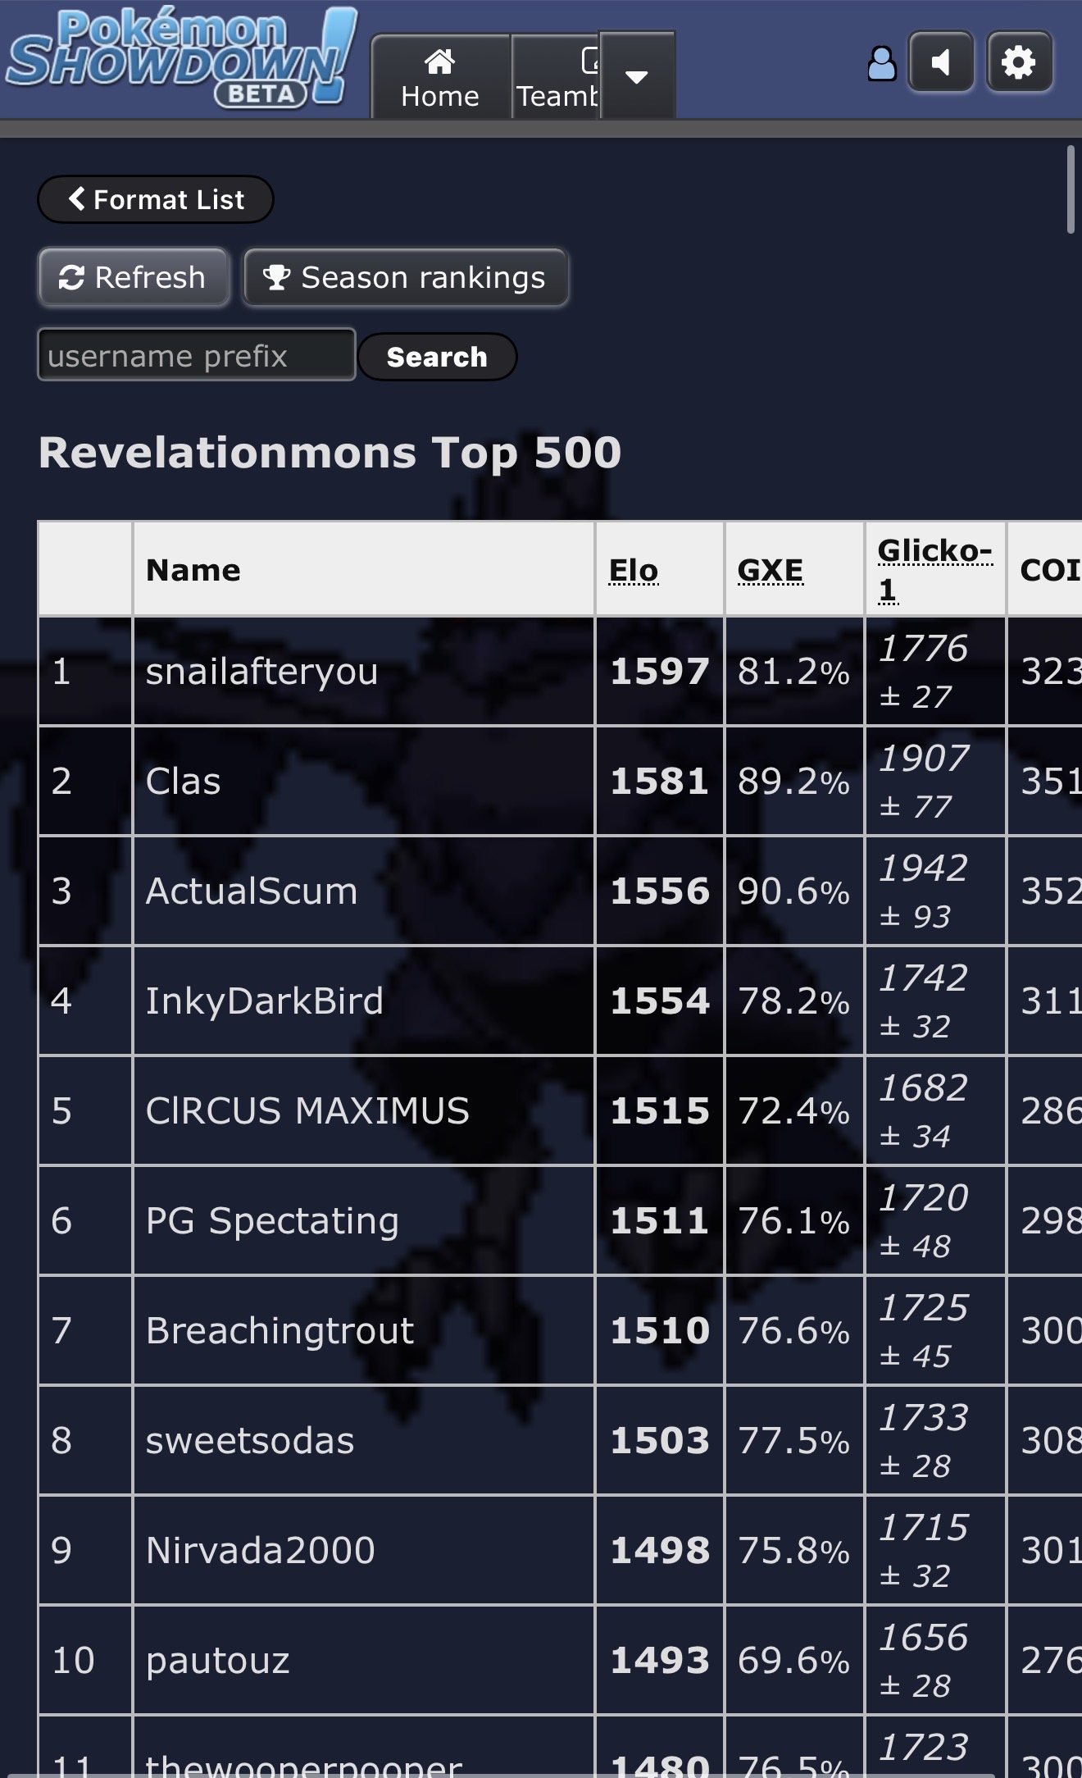Click the vertical scrollbar thumb

point(1071,189)
